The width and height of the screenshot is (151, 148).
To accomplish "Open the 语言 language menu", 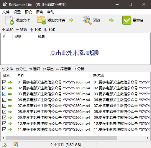I will (40, 12).
